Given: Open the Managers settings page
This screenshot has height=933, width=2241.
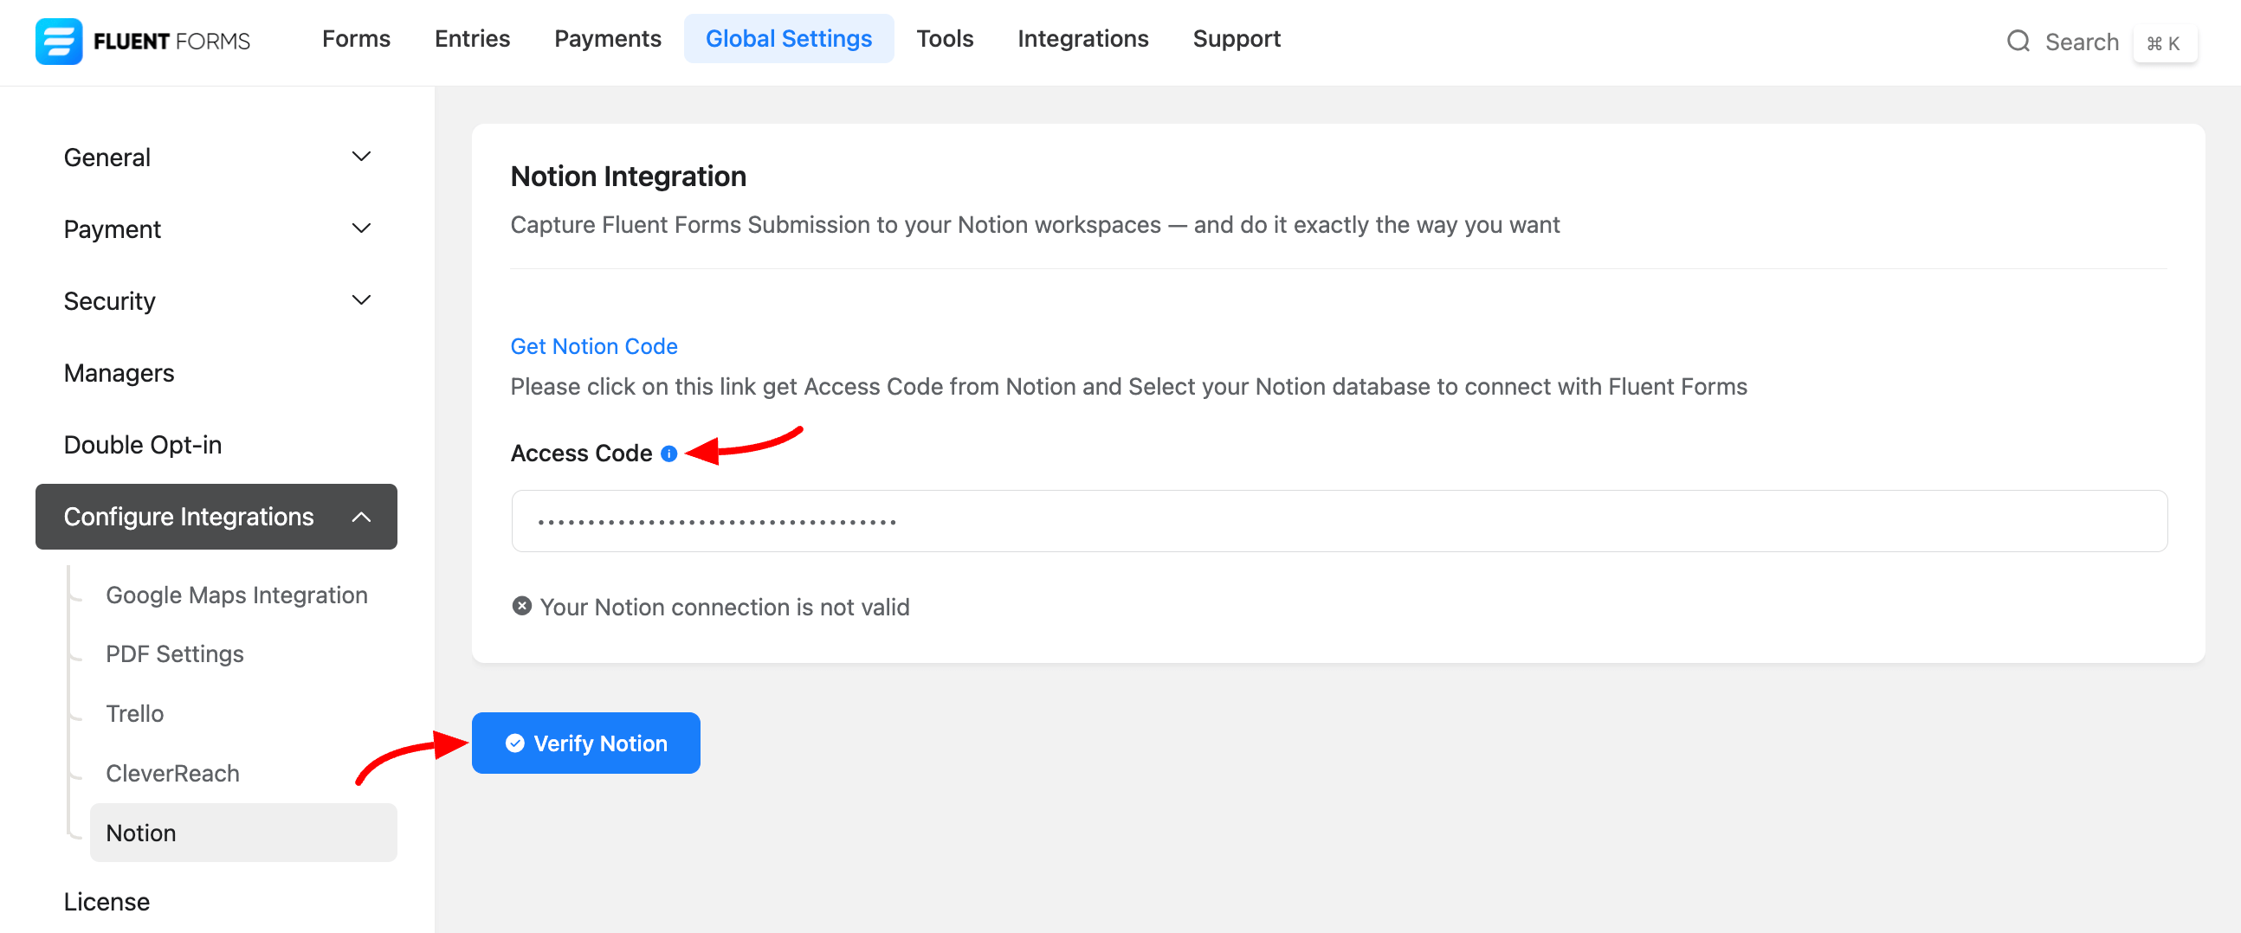Looking at the screenshot, I should click(119, 373).
